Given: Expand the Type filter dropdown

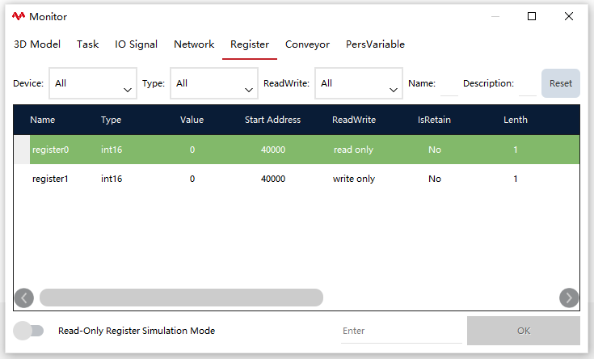Looking at the screenshot, I should coord(214,83).
